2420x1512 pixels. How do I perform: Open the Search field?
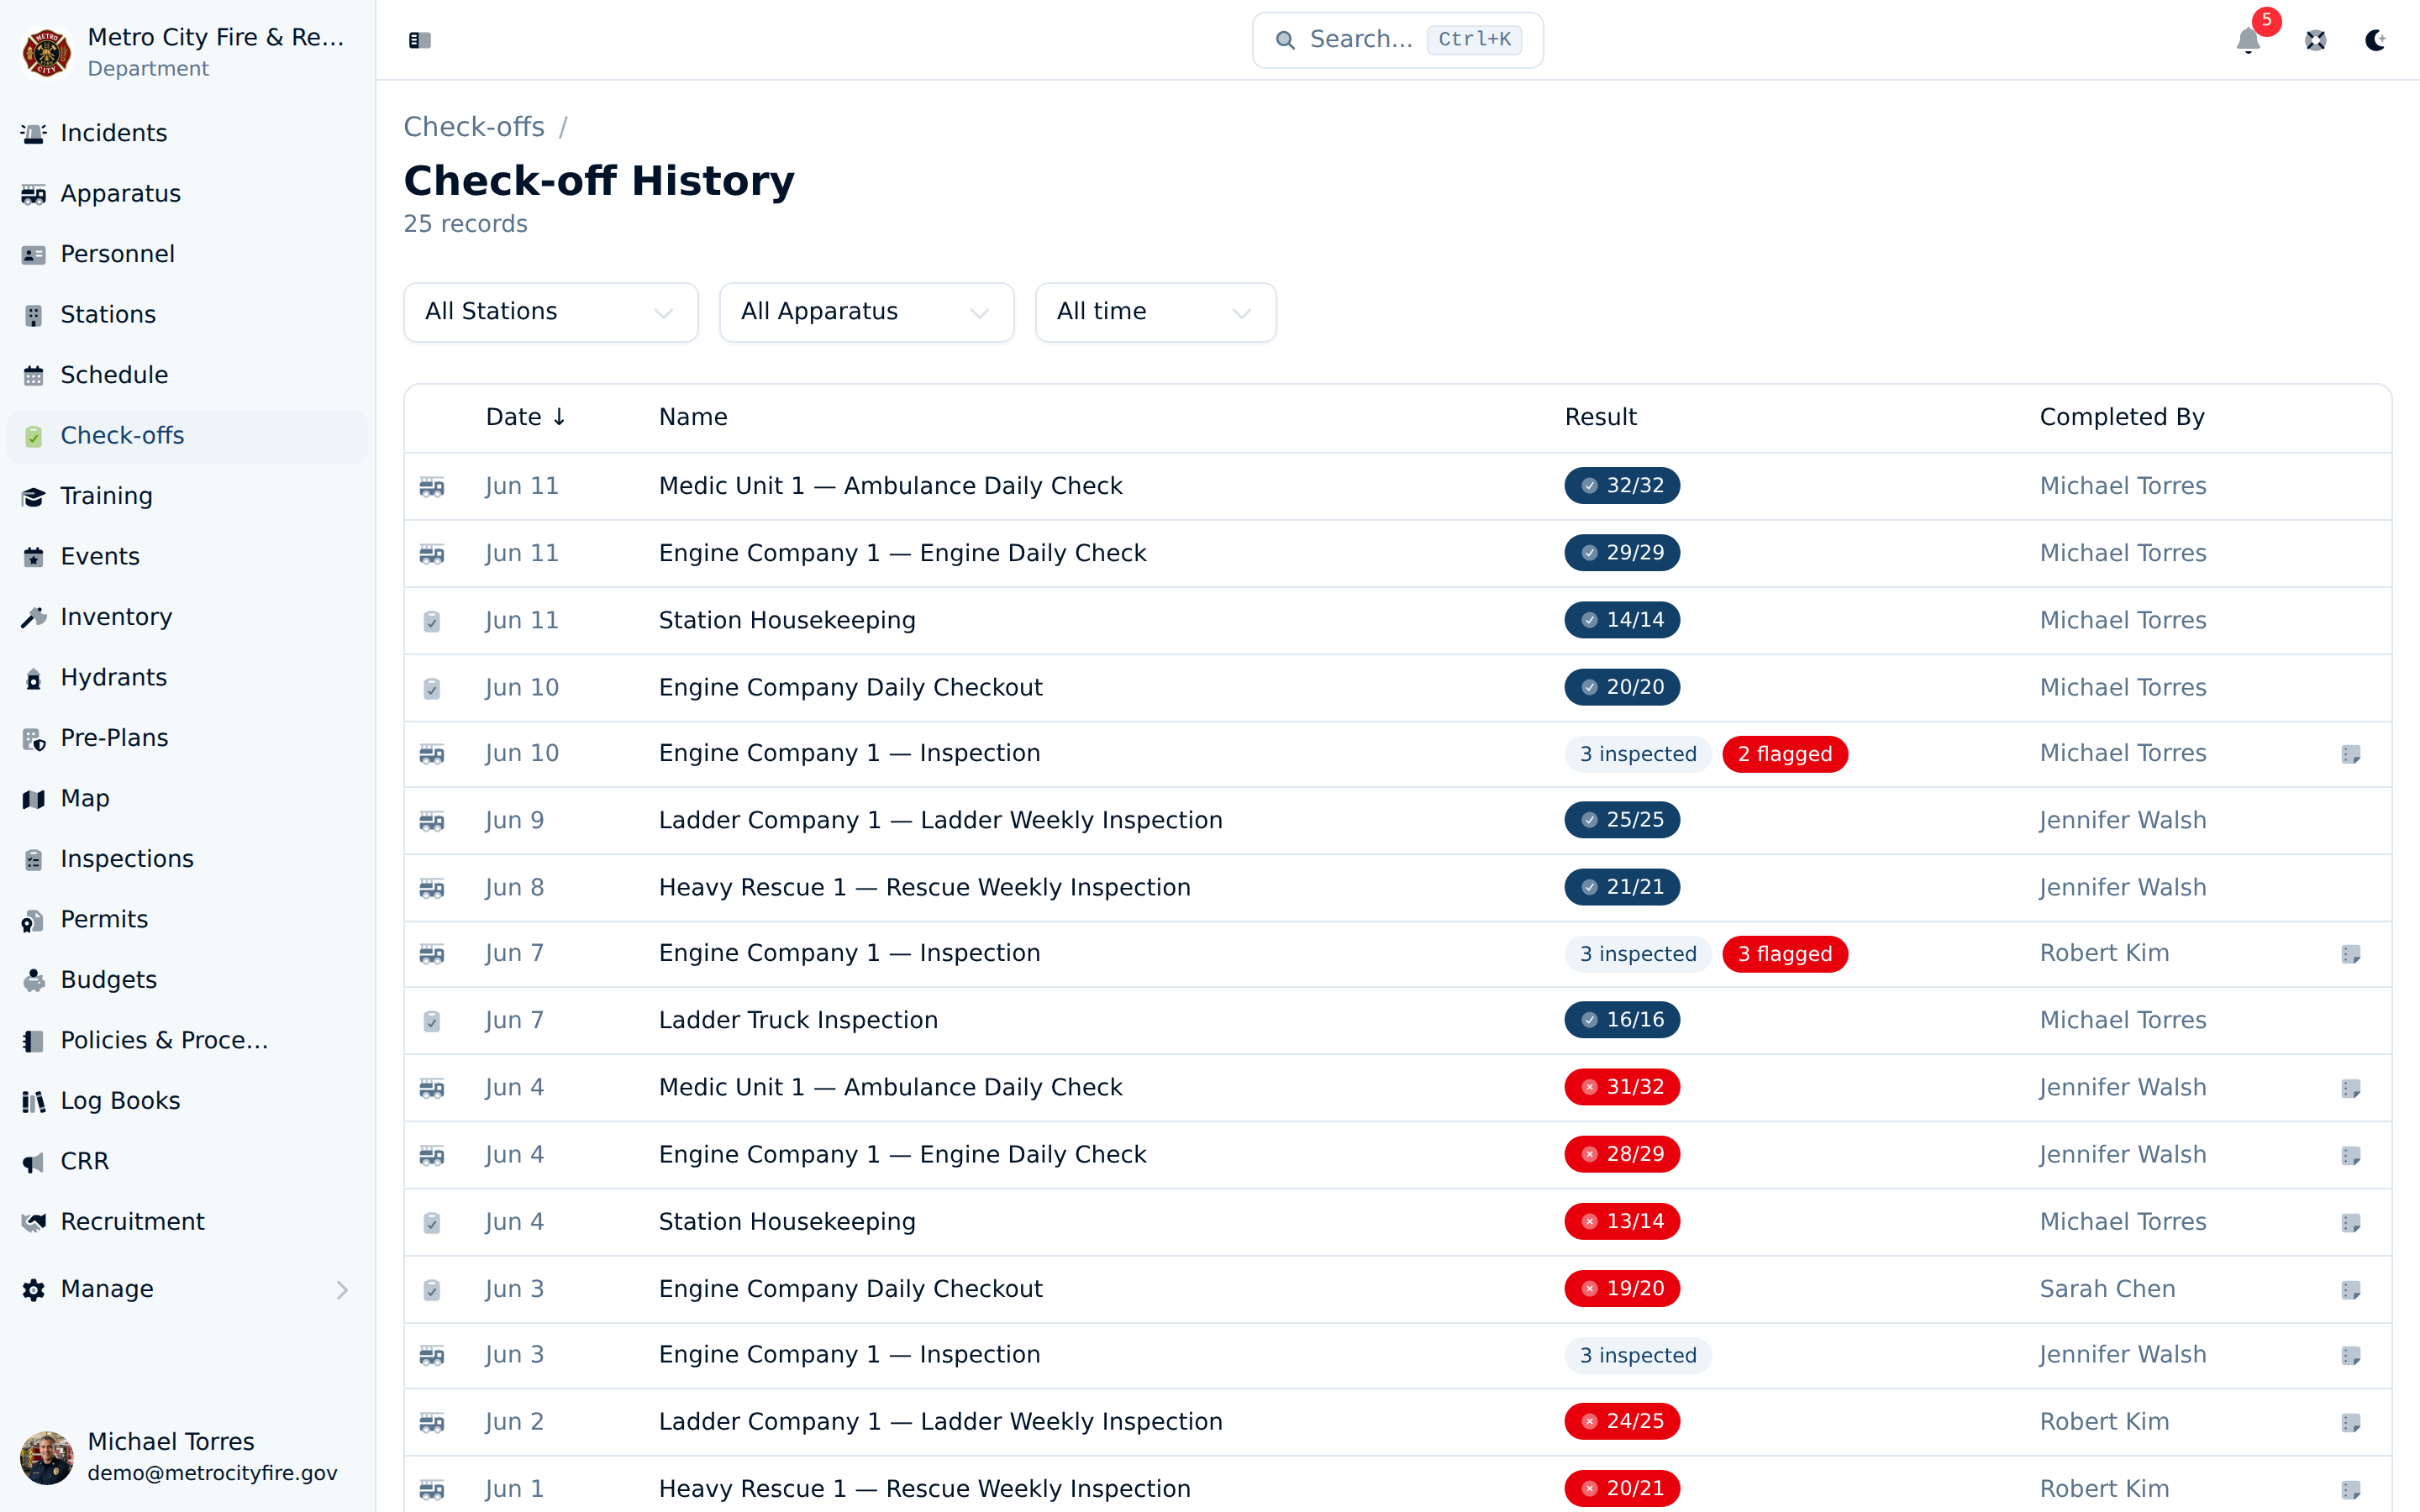point(1397,40)
